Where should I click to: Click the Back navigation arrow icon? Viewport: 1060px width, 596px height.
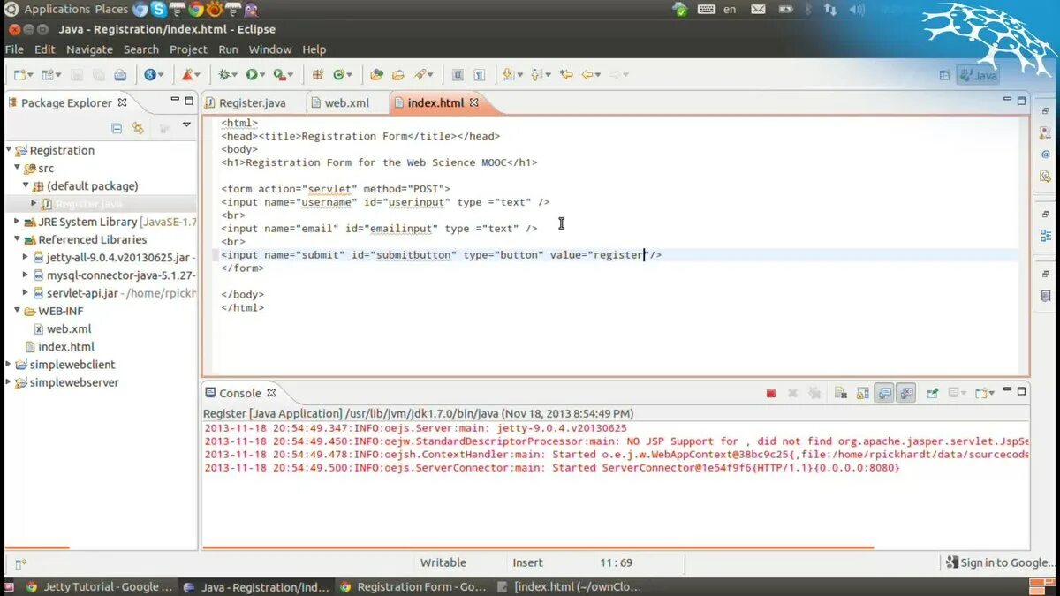(587, 75)
